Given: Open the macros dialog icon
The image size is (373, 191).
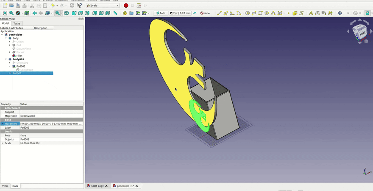Looking at the screenshot, I should (139, 6).
